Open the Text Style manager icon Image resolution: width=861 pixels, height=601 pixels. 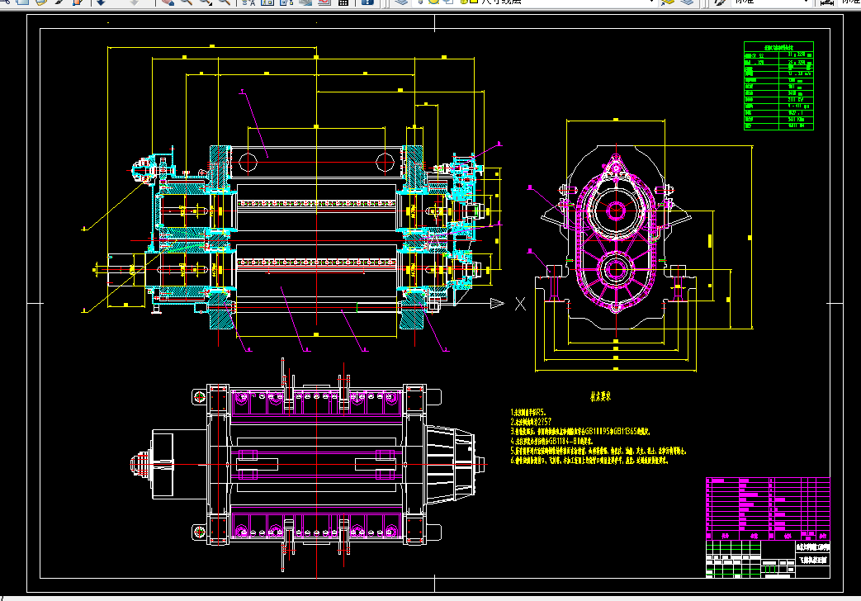point(719,2)
